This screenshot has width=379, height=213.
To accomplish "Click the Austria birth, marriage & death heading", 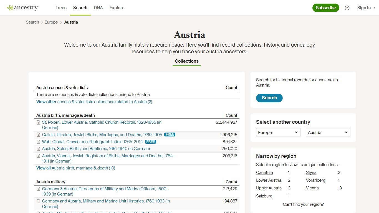I will (x=65, y=115).
